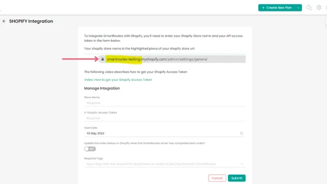This screenshot has width=327, height=184.
Task: Open the Shopify Access Token video link
Action: (118, 80)
